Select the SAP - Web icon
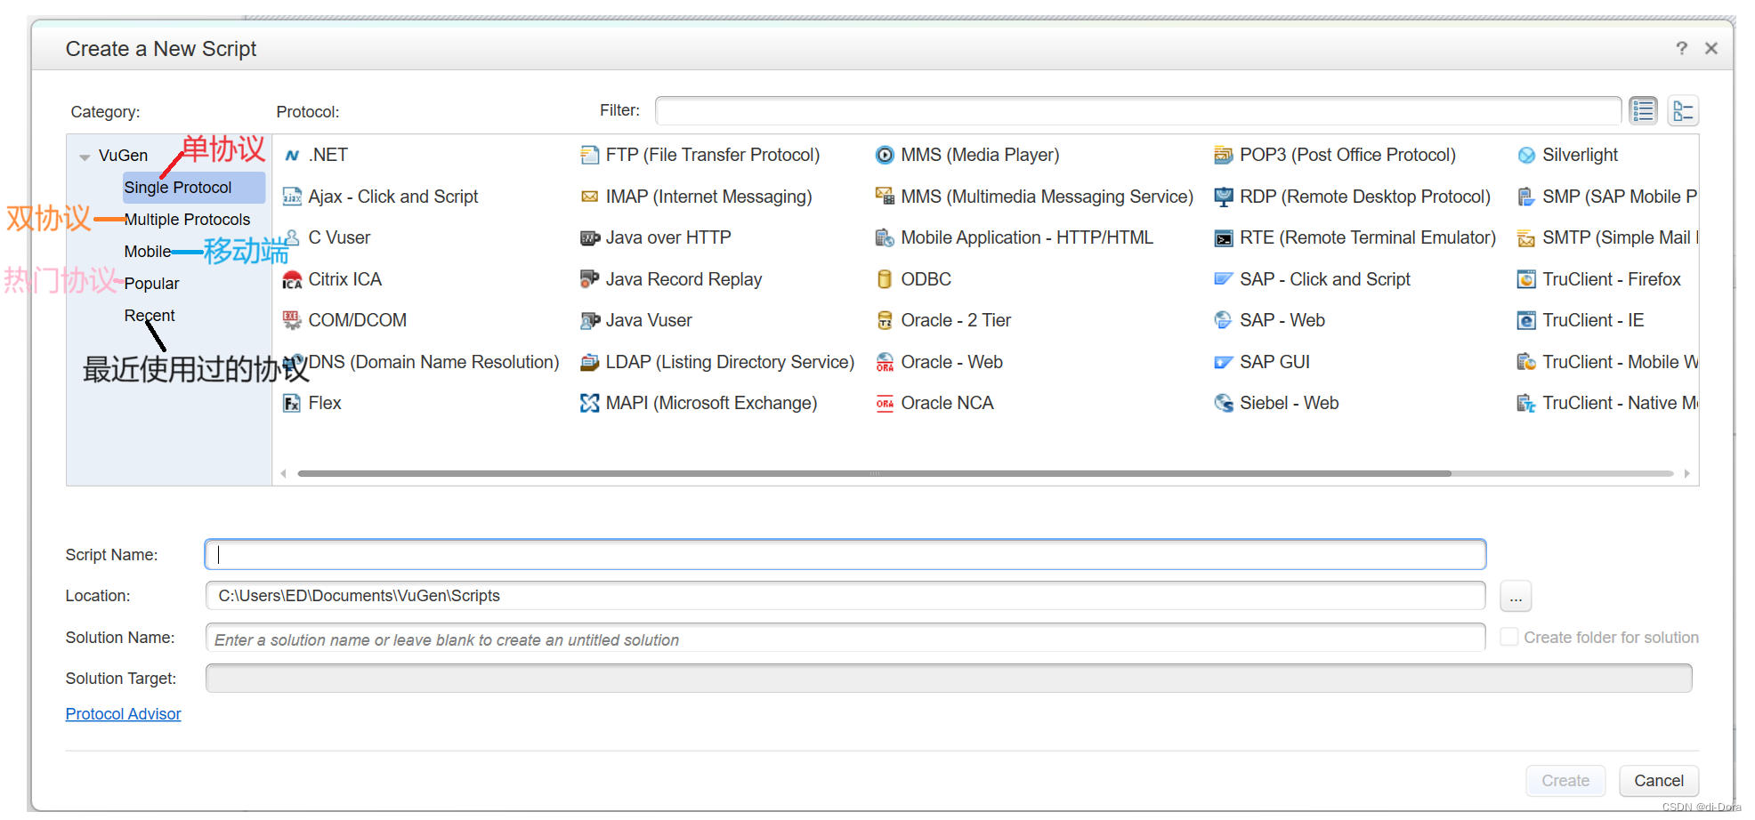The height and width of the screenshot is (820, 1755). (1224, 320)
